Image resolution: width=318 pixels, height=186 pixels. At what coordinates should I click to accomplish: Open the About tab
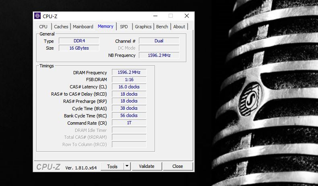179,27
